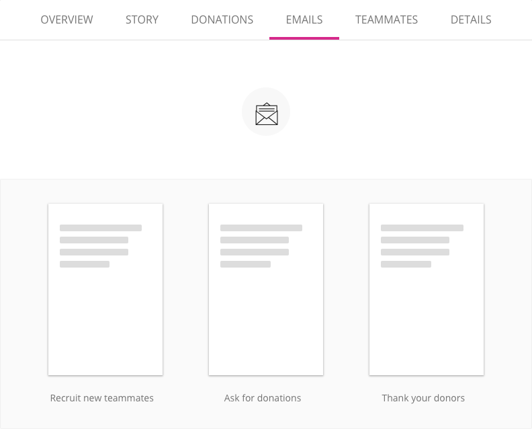Click the pink underline beneath Emails tab
This screenshot has height=437, width=532.
[304, 38]
